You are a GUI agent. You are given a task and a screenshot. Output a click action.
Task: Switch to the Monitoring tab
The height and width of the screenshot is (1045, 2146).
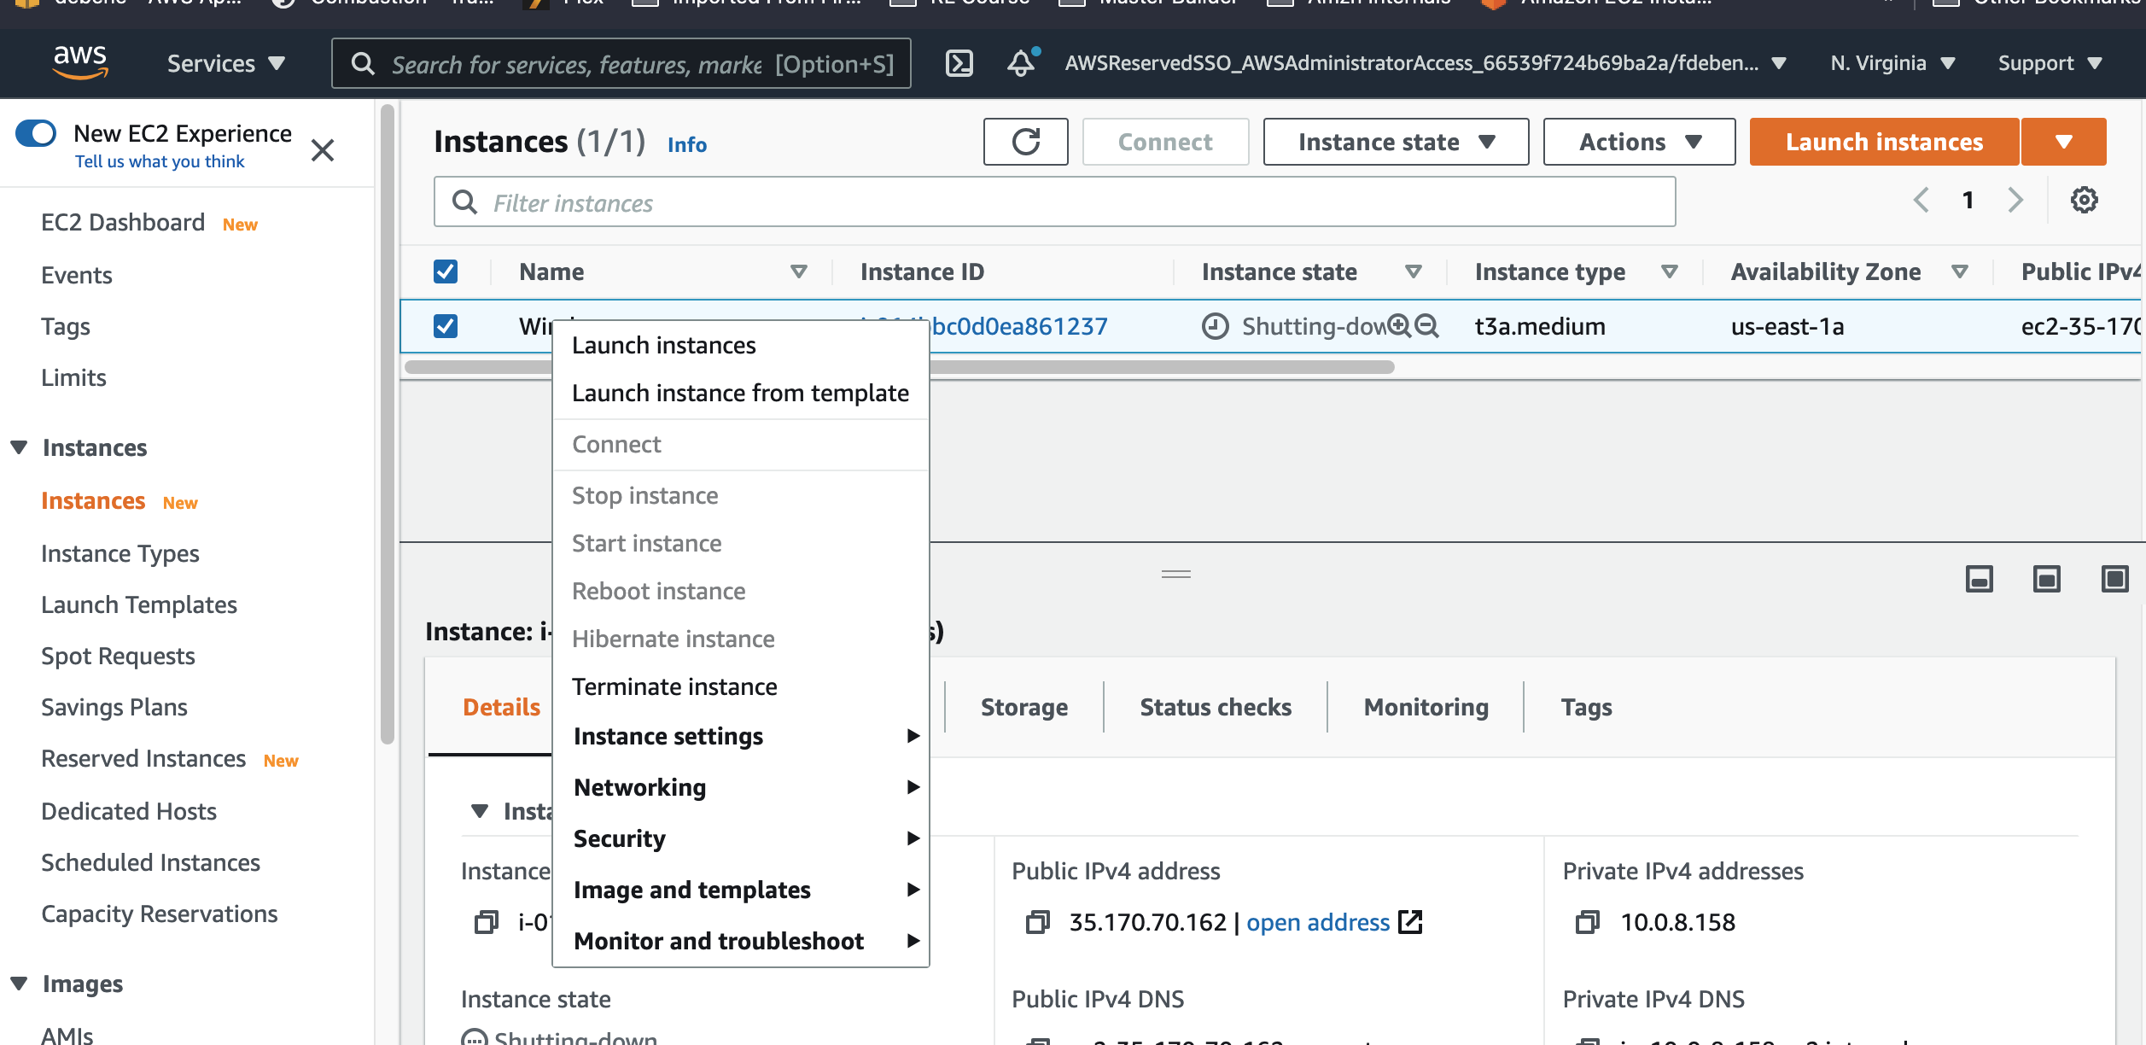click(1426, 707)
